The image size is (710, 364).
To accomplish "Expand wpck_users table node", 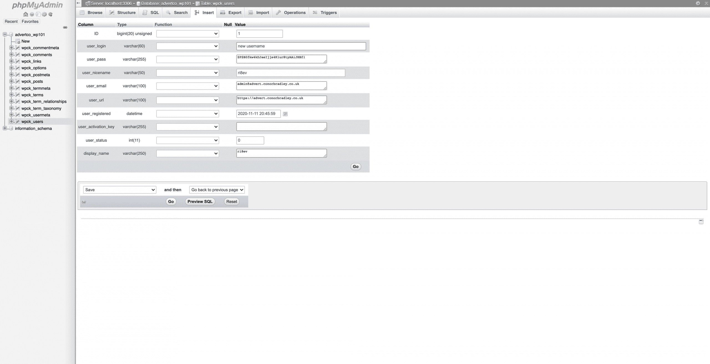I will click(11, 121).
